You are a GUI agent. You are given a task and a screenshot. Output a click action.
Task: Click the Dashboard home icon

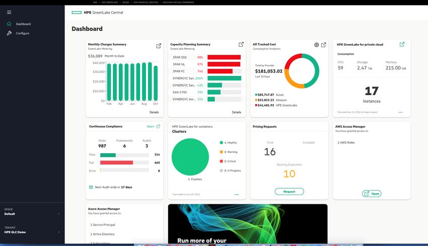coord(9,24)
